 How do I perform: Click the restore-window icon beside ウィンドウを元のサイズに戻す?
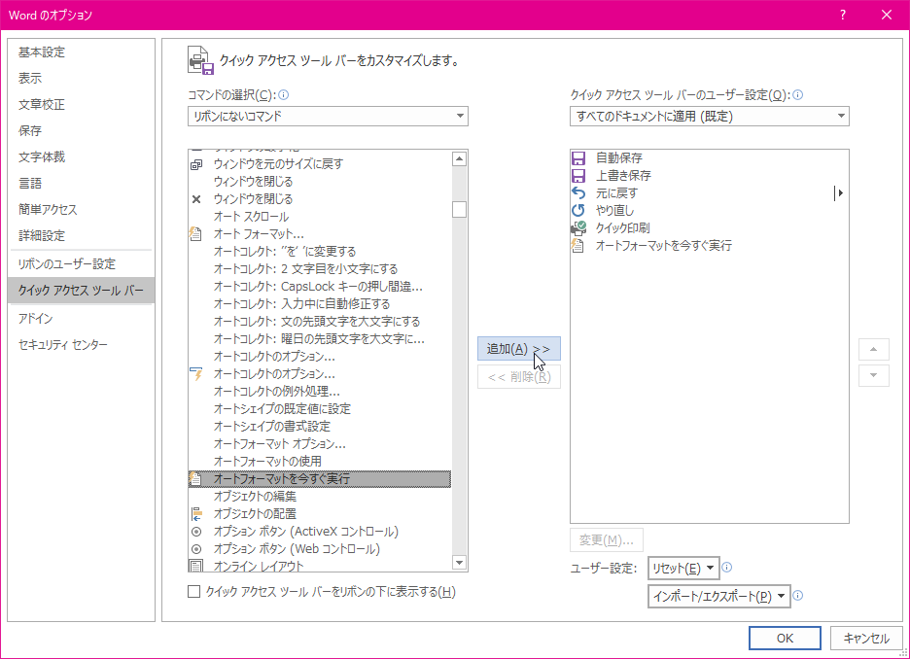point(196,164)
